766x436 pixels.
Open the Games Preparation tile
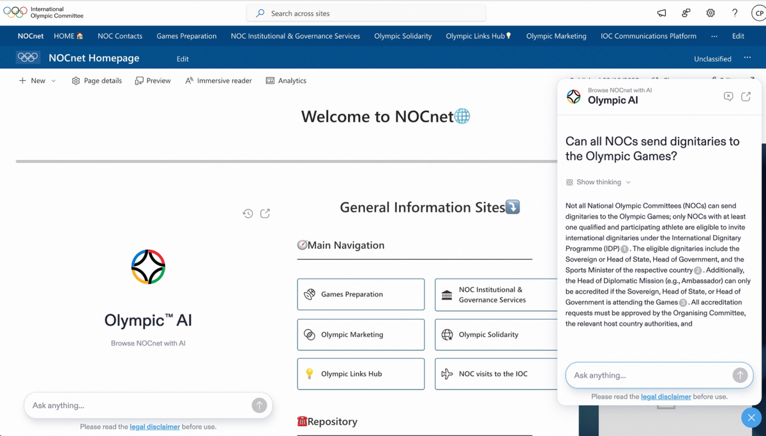(361, 294)
